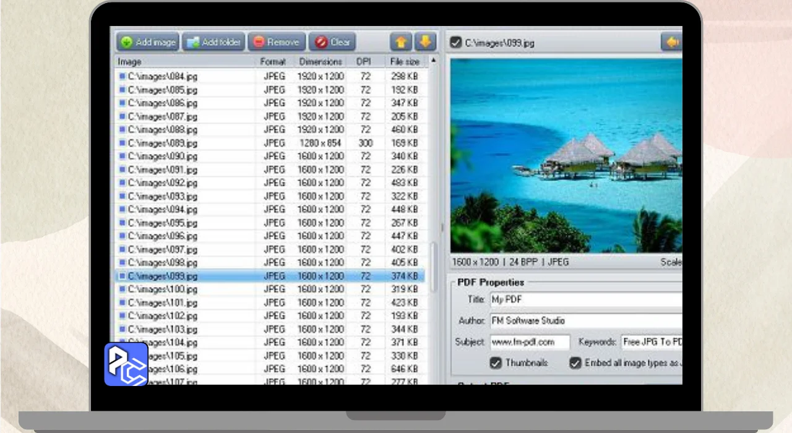792x433 pixels.
Task: Move selected image up with orange arrow
Action: point(401,42)
